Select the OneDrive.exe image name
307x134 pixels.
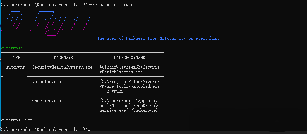47,101
